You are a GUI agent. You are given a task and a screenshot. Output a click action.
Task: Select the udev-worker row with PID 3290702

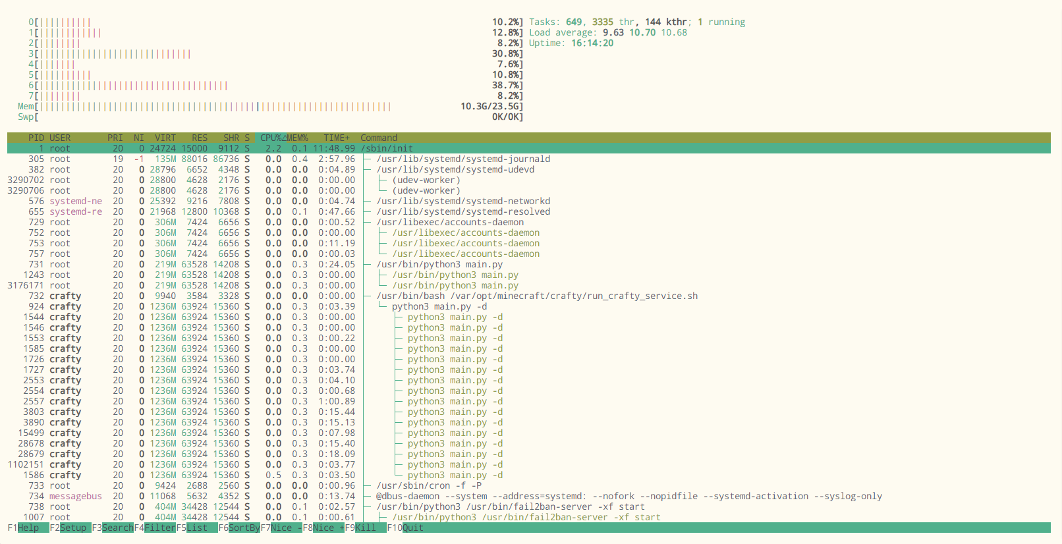[529, 180]
